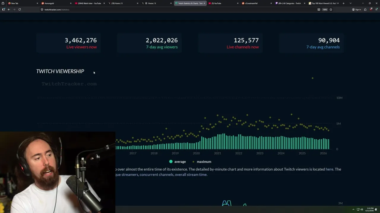Viewport: 380px width, 213px height.
Task: Click the 7-day avg channels label
Action: pos(323,47)
